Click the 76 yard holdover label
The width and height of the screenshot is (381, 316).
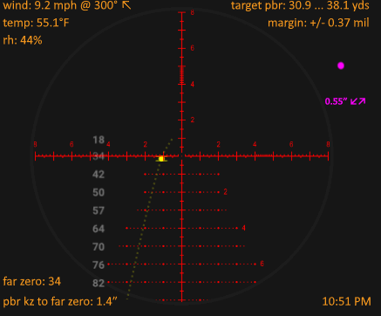(x=99, y=264)
